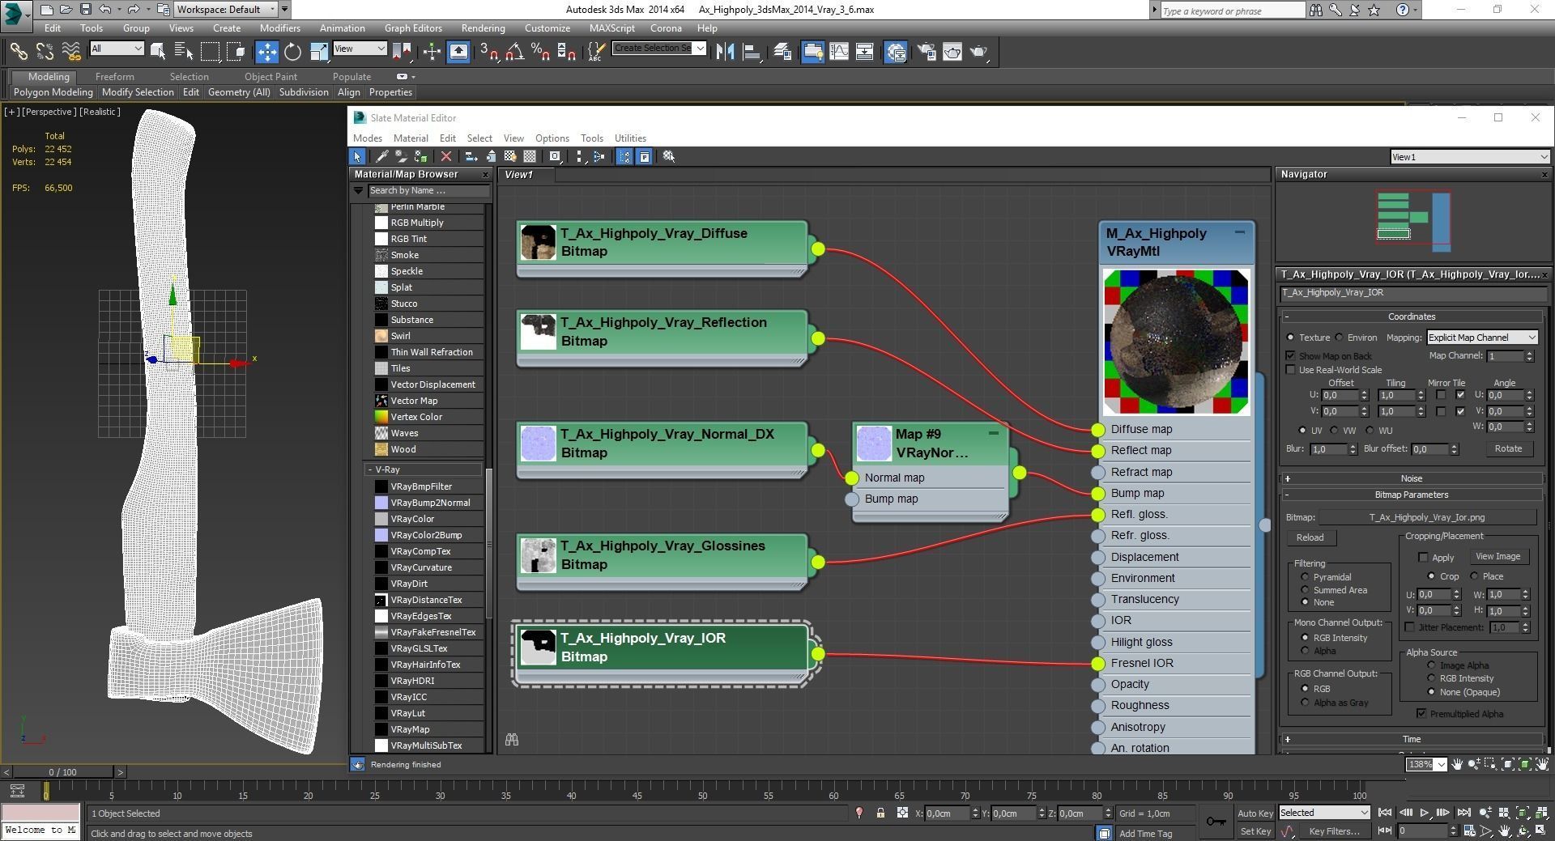Enable Jitter Placement checkbox

1410,627
